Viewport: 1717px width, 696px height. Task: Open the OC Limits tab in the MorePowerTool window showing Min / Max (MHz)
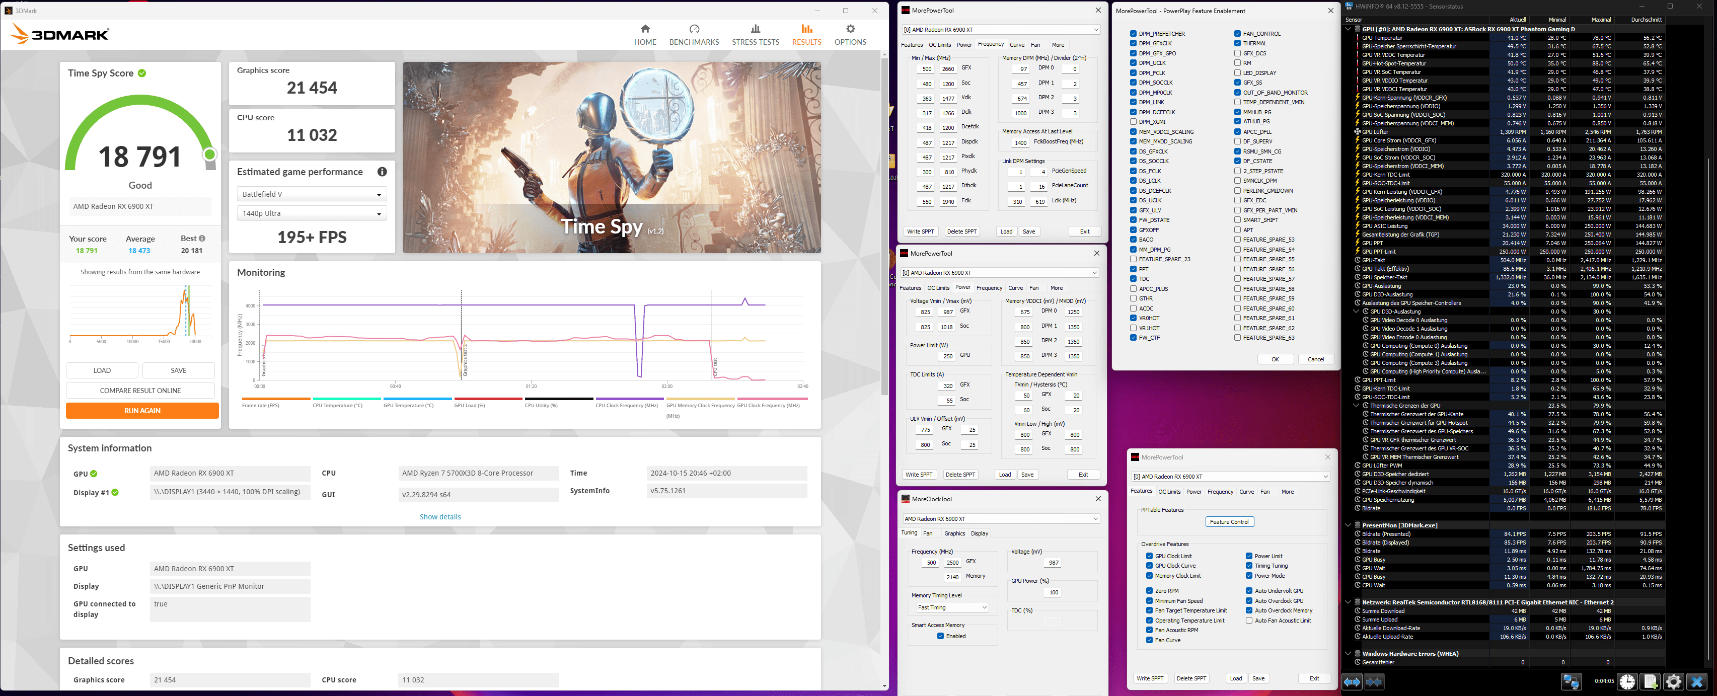pyautogui.click(x=940, y=45)
